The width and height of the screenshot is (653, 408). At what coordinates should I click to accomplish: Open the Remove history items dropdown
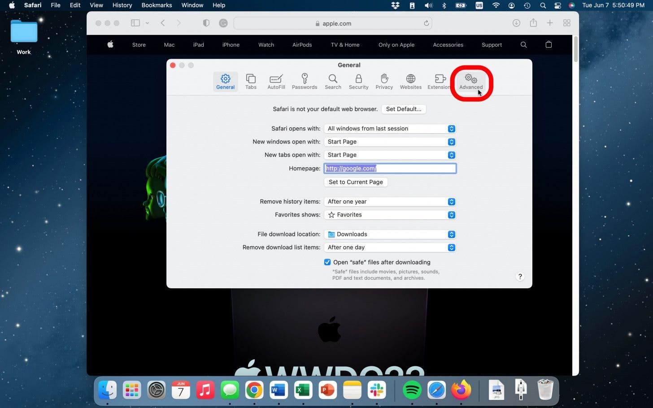click(390, 202)
